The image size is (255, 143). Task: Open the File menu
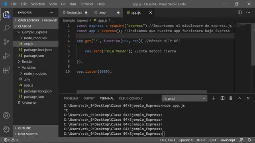14,4
